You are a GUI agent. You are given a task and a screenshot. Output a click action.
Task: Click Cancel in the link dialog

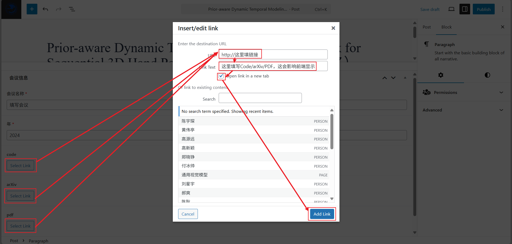188,214
